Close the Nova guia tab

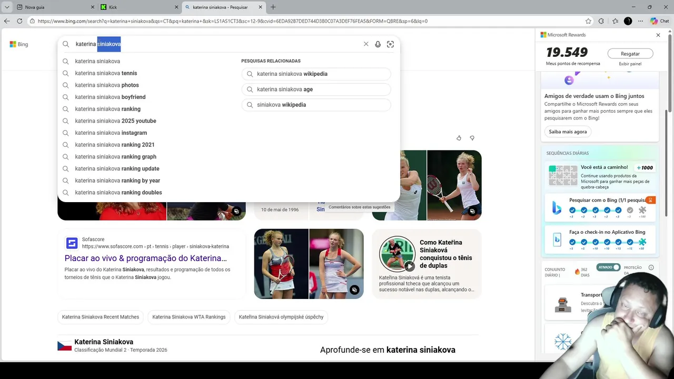92,7
